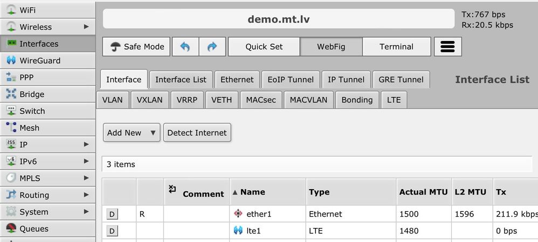Toggle the D button for ether1

112,214
